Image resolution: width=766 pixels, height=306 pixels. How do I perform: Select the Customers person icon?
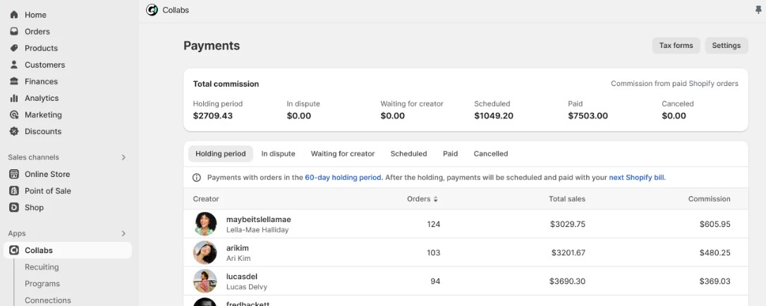point(14,65)
